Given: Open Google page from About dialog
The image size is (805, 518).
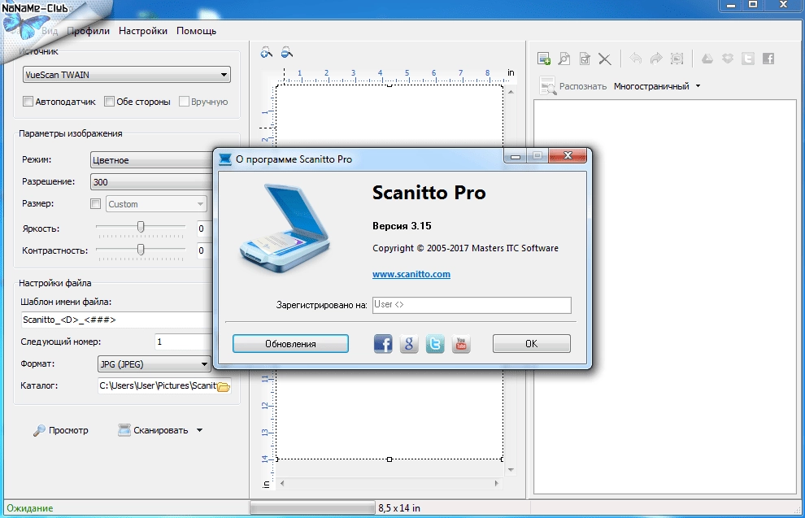Looking at the screenshot, I should pos(409,343).
